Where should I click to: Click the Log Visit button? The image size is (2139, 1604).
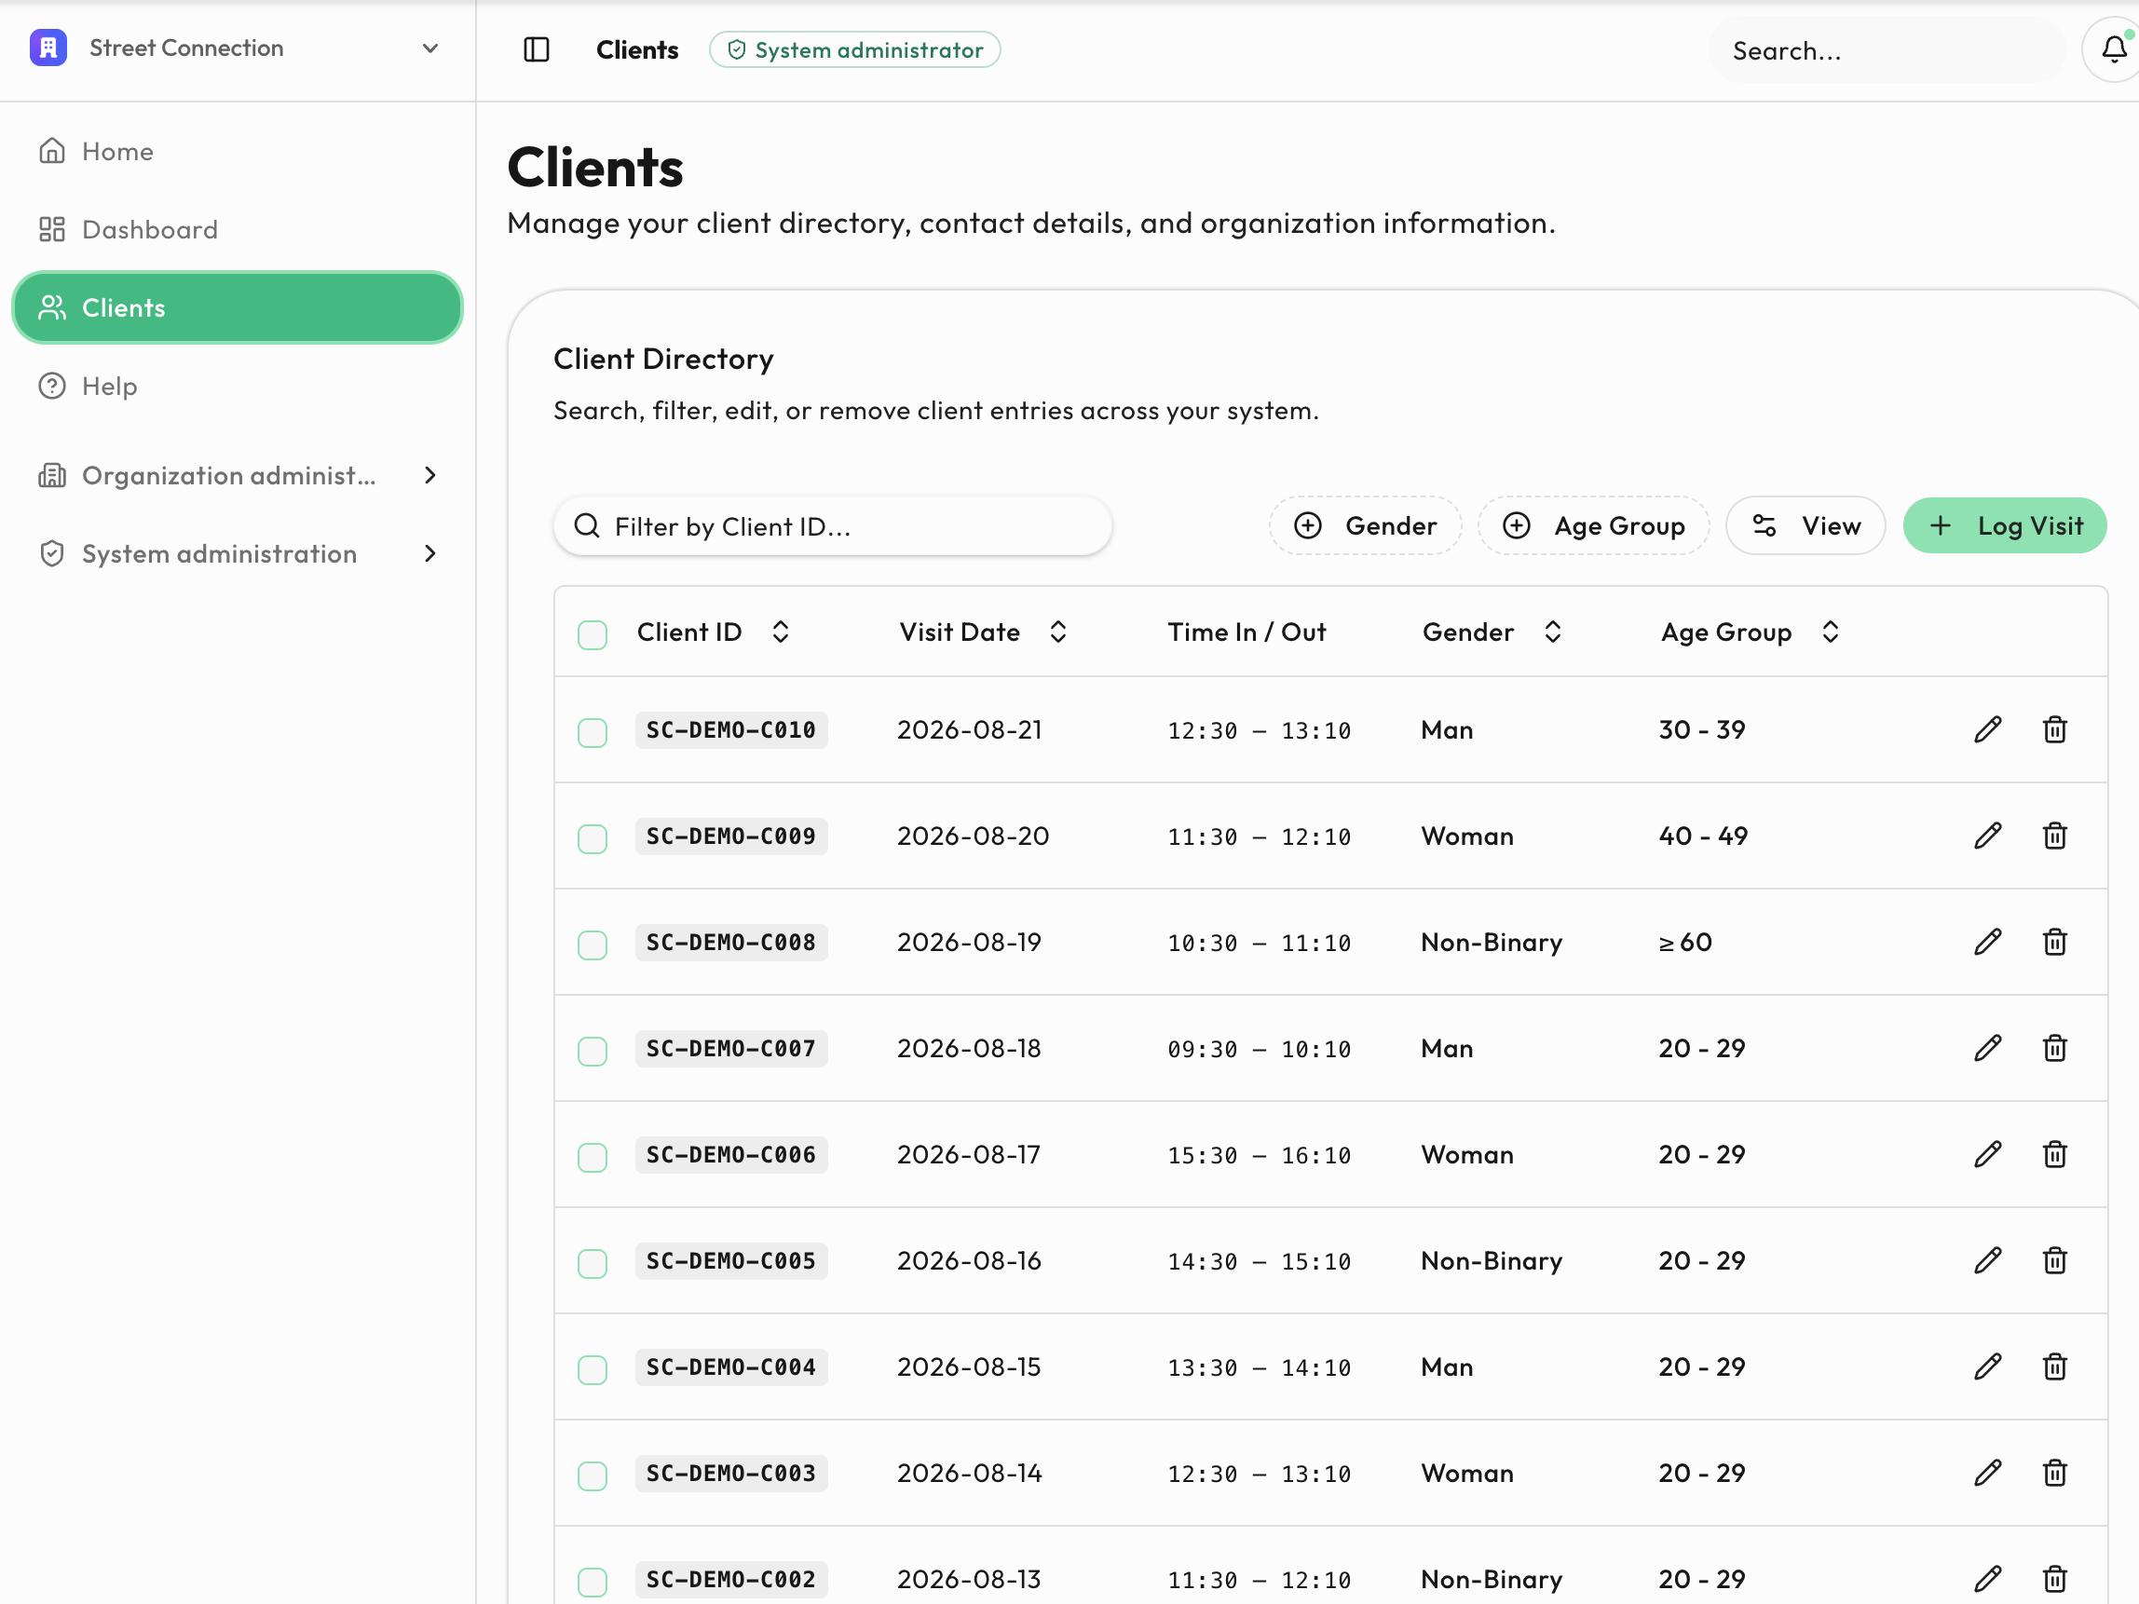(2005, 525)
